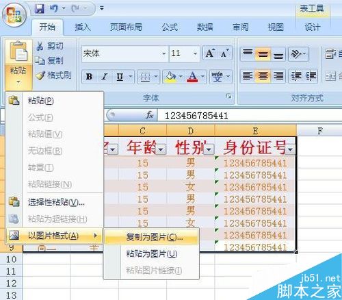342x300 pixels.
Task: Open the customize quick access toolbar arrow
Action: click(x=102, y=9)
